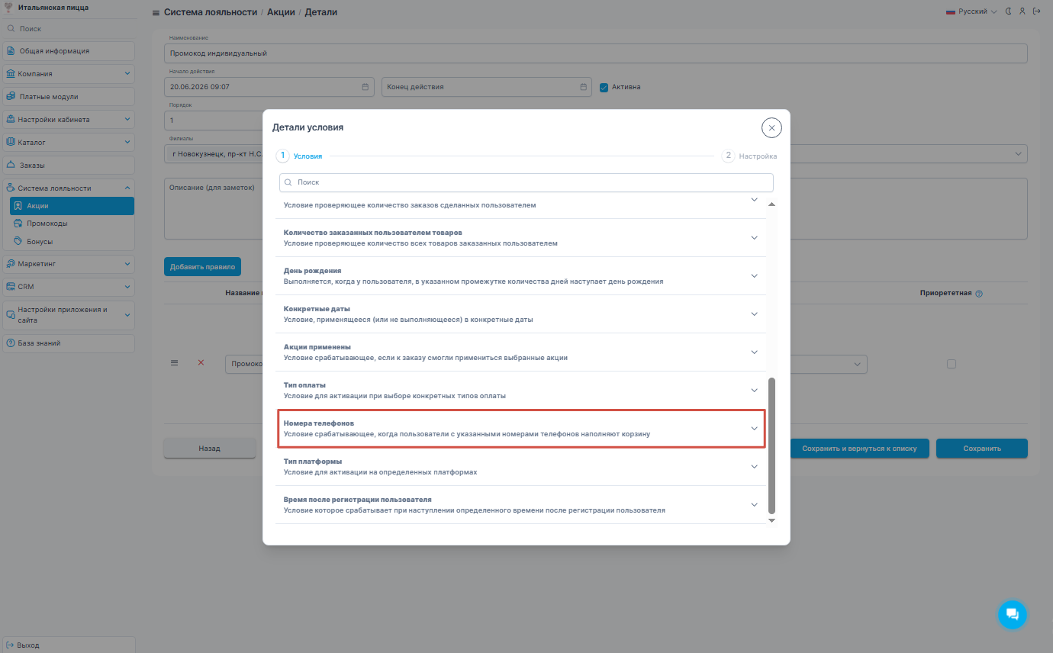Close the Детали условия dialog
The width and height of the screenshot is (1053, 653).
coord(771,127)
